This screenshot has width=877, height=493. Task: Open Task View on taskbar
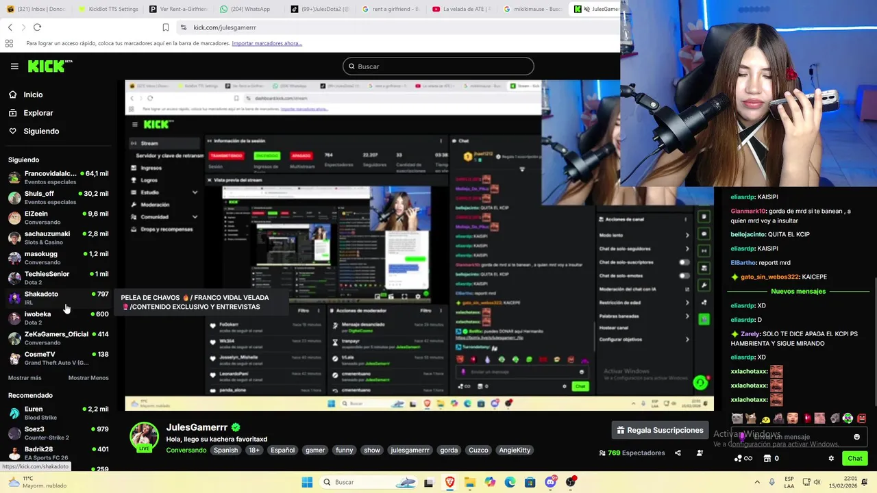tap(429, 482)
